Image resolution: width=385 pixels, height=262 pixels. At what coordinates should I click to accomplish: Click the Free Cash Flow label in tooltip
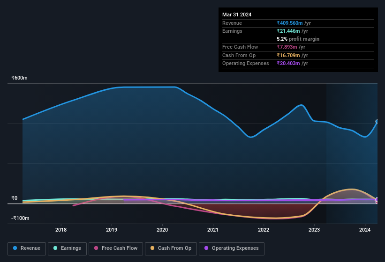240,47
